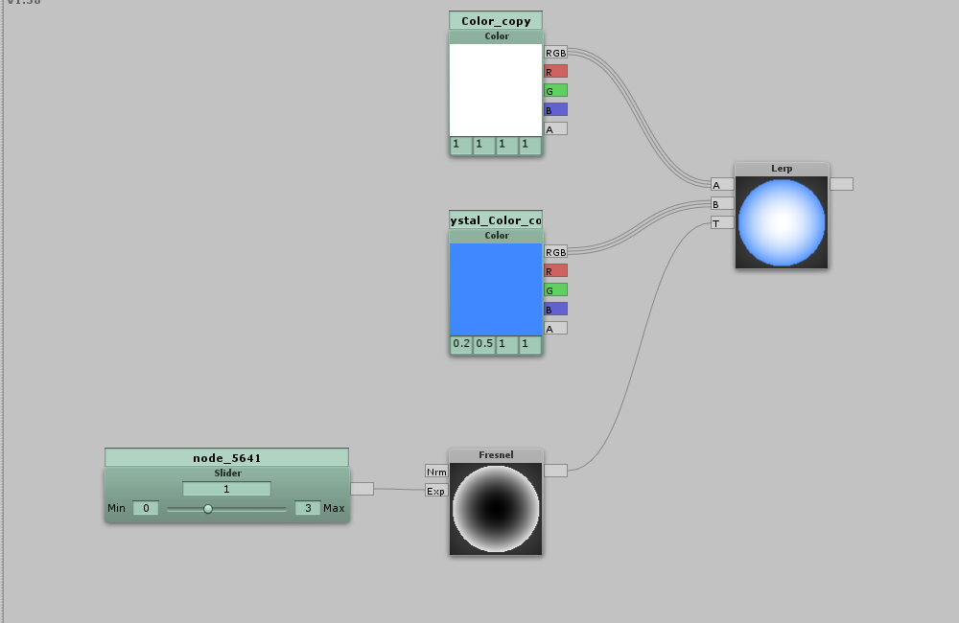The height and width of the screenshot is (623, 959).
Task: Click the Lerp node B input connector
Action: pyautogui.click(x=722, y=203)
